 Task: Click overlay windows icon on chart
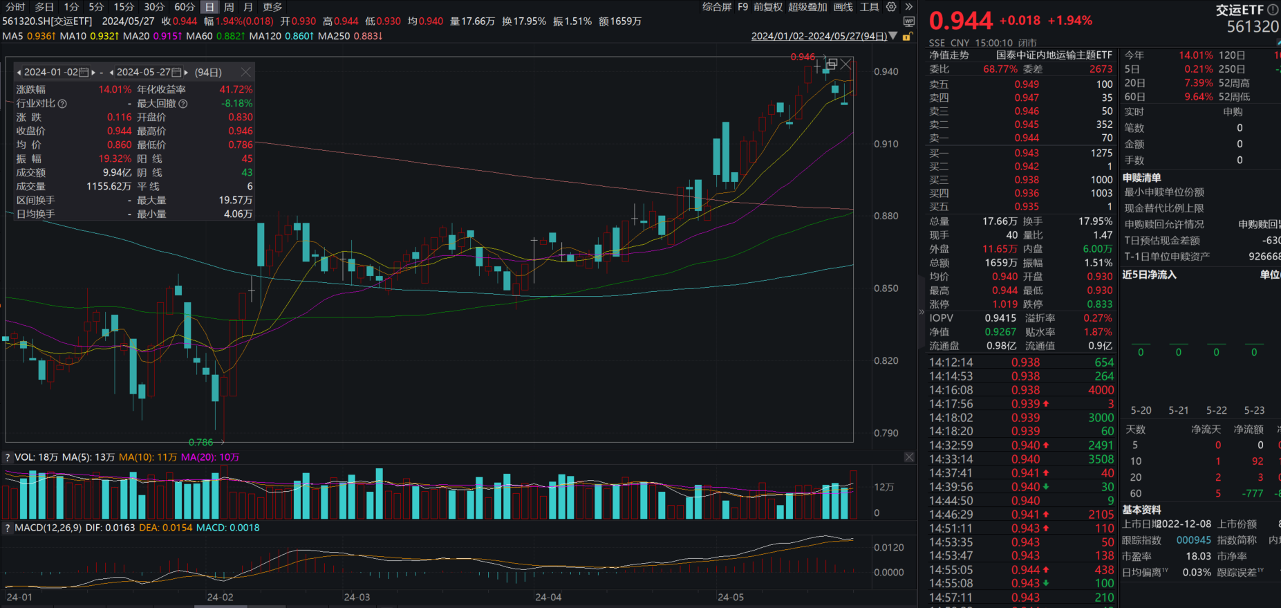click(832, 64)
